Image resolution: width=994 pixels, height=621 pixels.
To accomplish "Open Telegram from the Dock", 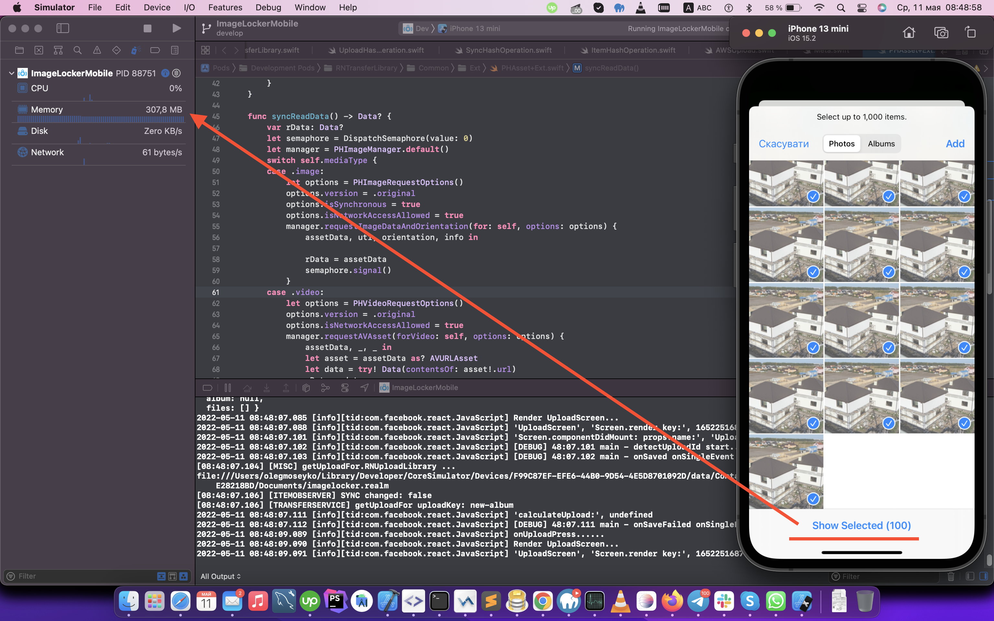I will 698,602.
